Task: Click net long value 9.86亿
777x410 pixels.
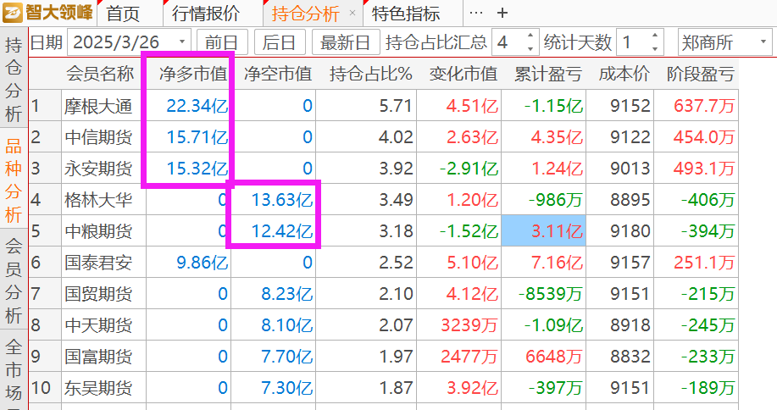Action: pos(203,263)
